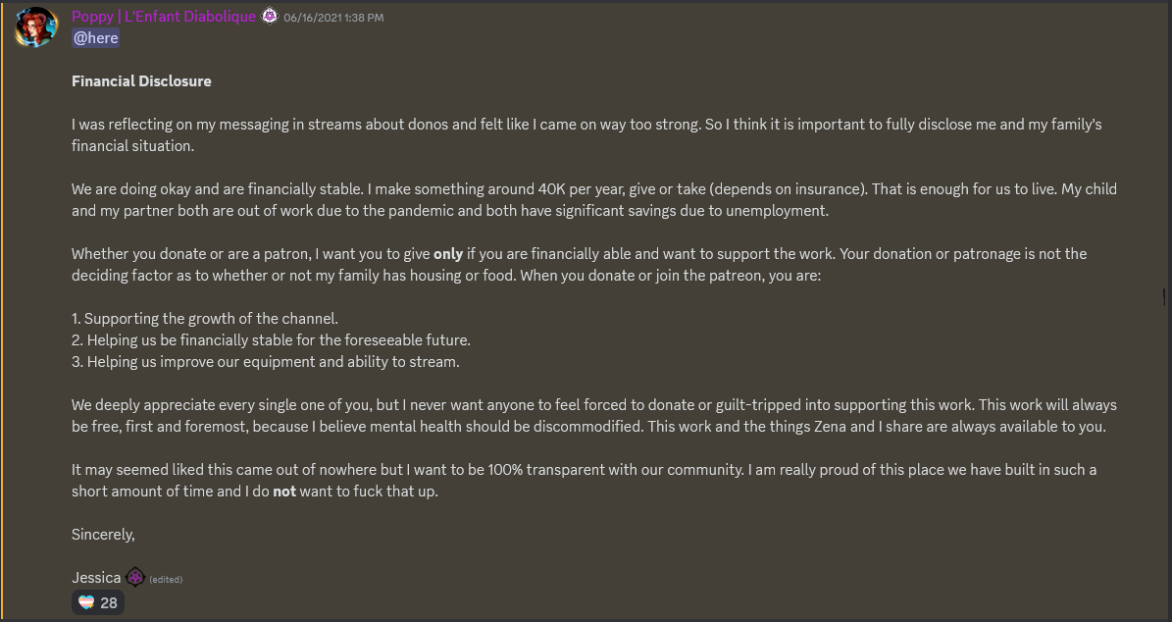Viewport: 1172px width, 622px height.
Task: Toggle the trans heart reaction with 28
Action: pyautogui.click(x=98, y=602)
